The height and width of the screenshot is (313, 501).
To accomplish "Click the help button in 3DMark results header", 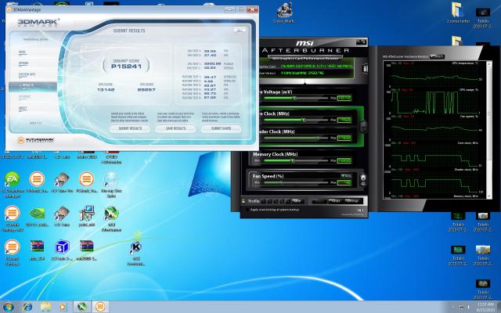I will pos(239,30).
